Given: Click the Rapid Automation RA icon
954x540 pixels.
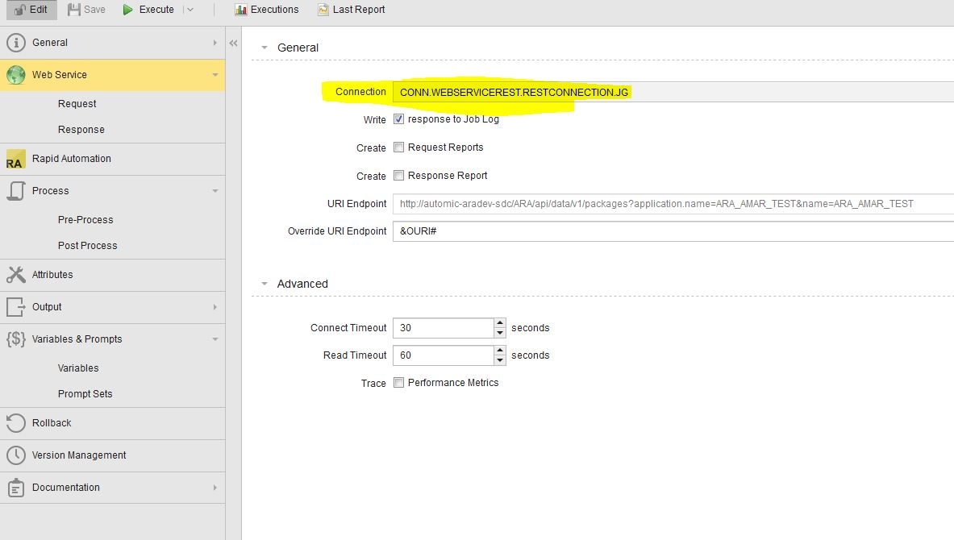Looking at the screenshot, I should [x=18, y=159].
